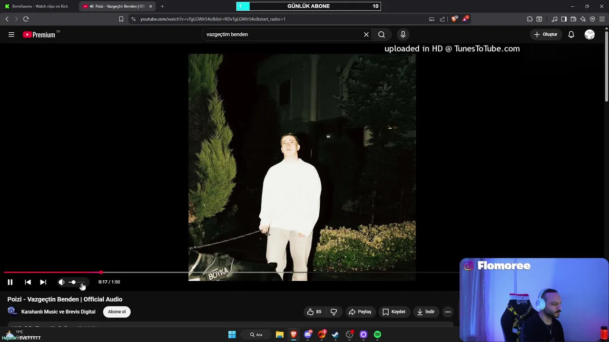View site information icon in the address bar
This screenshot has width=609, height=342.
coord(133,19)
